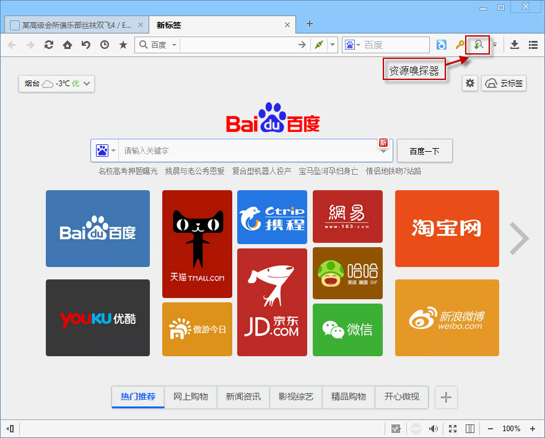Open 名校高考押题曝光 hot link
This screenshot has height=438, width=545.
[128, 172]
